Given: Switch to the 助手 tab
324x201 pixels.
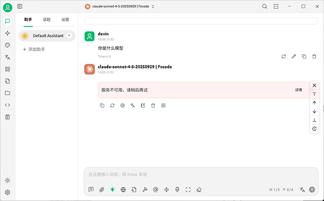Looking at the screenshot, I should [28, 20].
